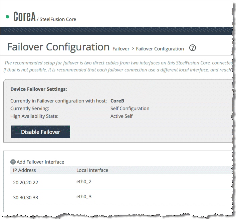Click the green status dot beside CoreA
This screenshot has width=236, height=219.
point(7,17)
